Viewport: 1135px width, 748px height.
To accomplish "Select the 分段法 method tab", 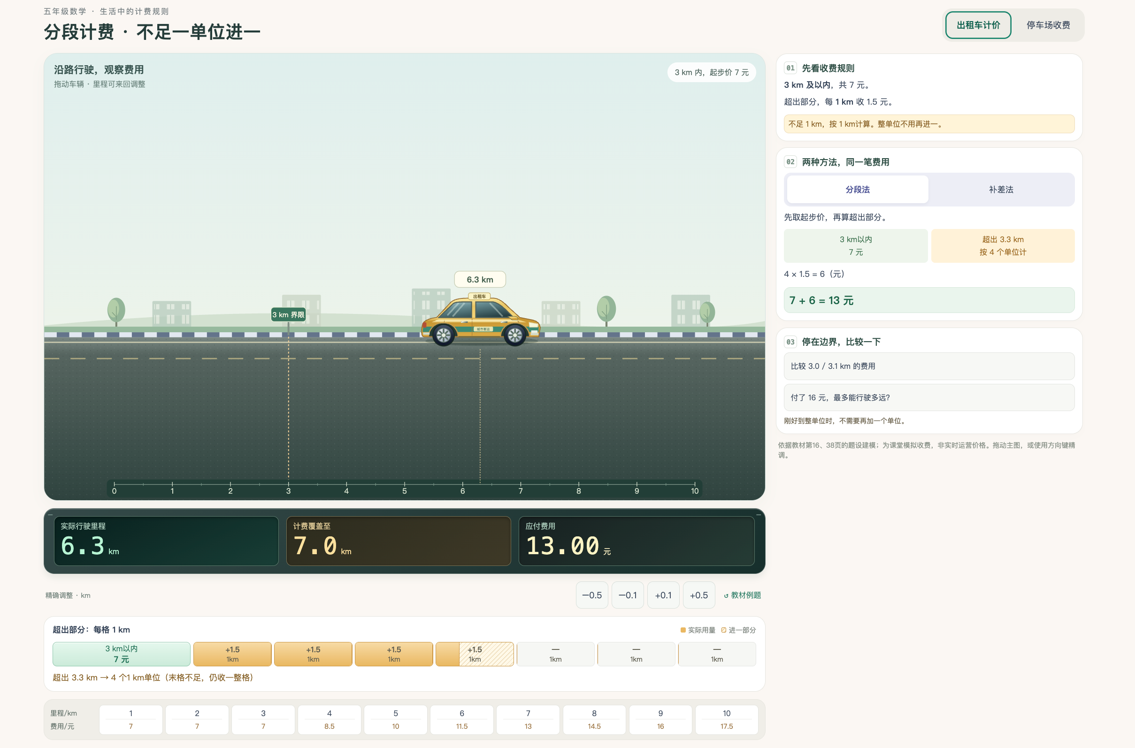I will pyautogui.click(x=857, y=190).
